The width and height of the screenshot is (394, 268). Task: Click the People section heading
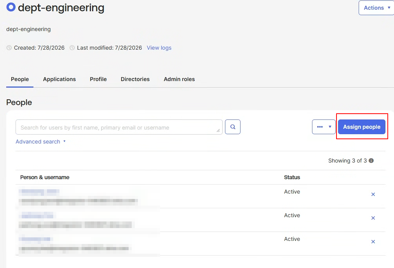point(19,102)
